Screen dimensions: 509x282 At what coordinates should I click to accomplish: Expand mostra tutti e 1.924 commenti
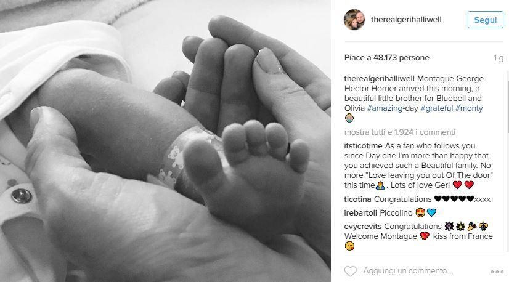(x=399, y=132)
